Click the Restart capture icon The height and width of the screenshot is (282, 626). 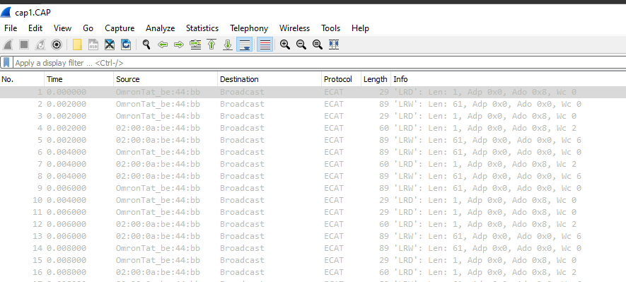pyautogui.click(x=40, y=45)
